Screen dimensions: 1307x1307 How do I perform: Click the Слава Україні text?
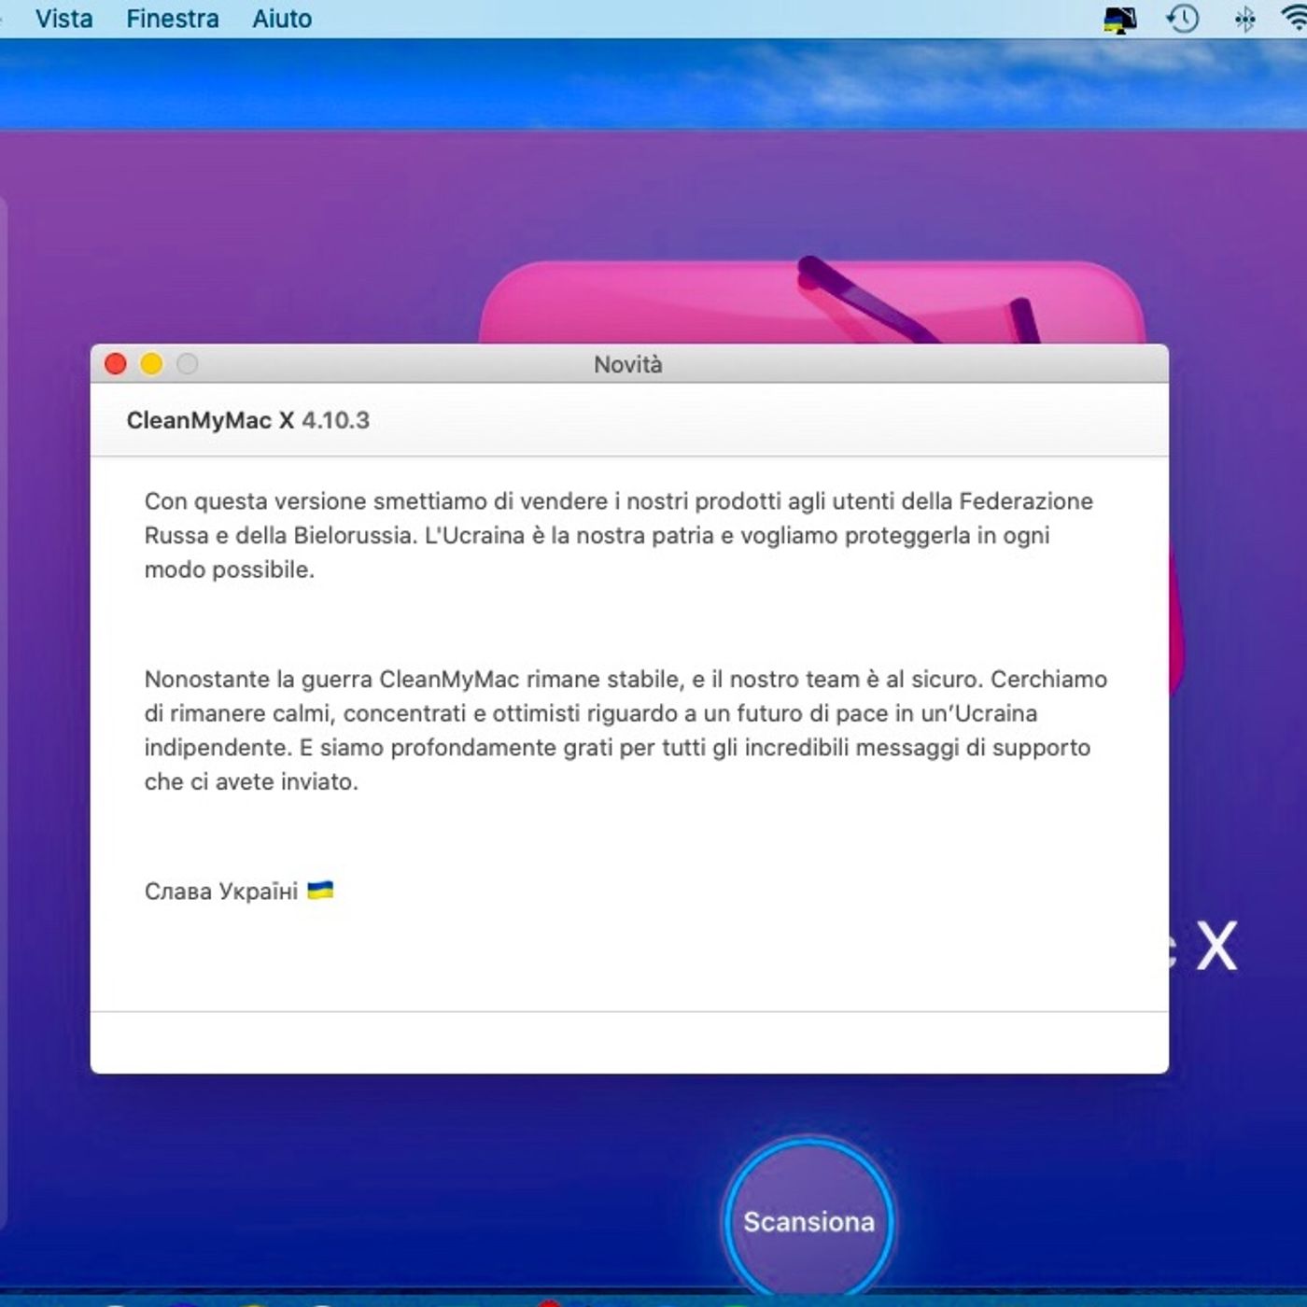[221, 892]
